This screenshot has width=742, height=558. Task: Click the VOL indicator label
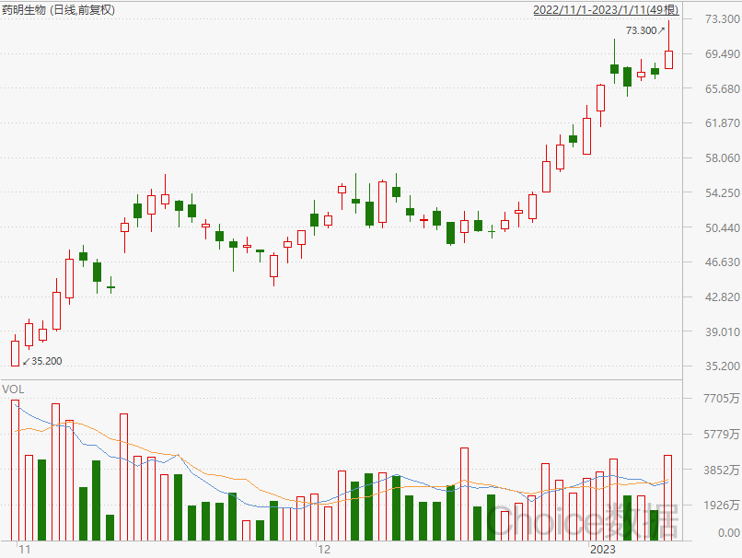[x=13, y=389]
